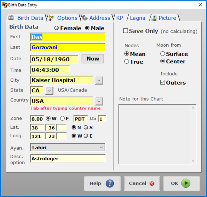
Task: Choose True nodes radio option
Action: click(127, 62)
